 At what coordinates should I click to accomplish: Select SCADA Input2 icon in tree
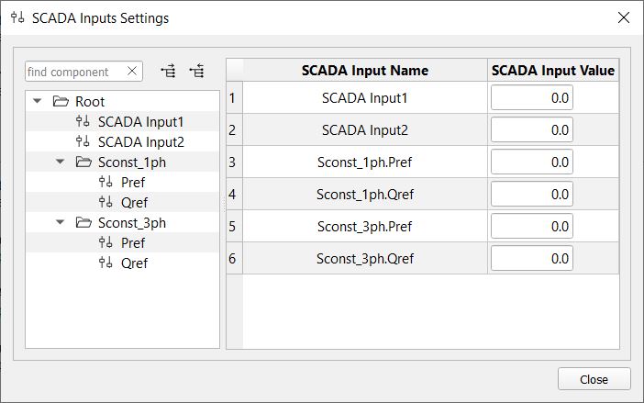coord(83,141)
